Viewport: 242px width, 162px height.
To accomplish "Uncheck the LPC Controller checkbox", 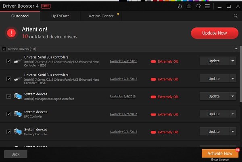I will point(8,114).
